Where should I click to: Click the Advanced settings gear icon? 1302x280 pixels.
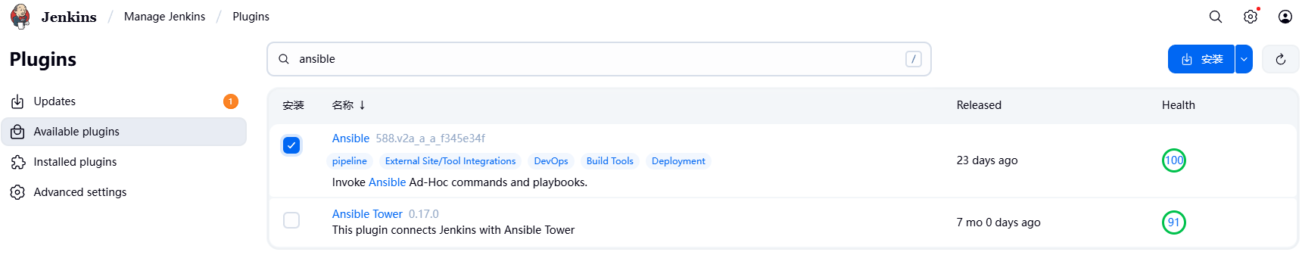(17, 192)
